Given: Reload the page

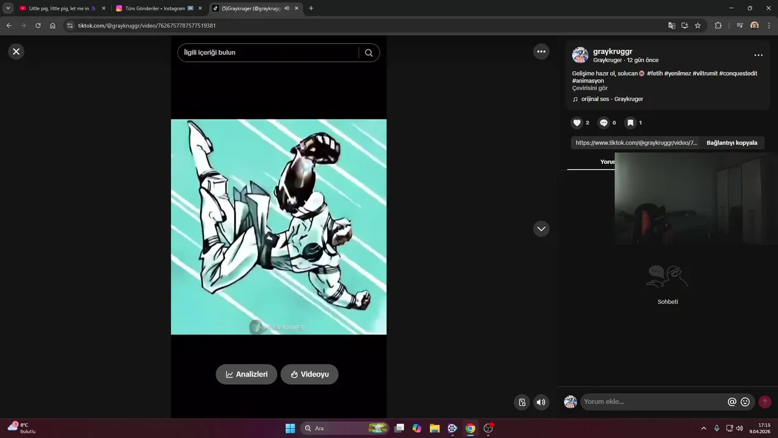Looking at the screenshot, I should [38, 26].
